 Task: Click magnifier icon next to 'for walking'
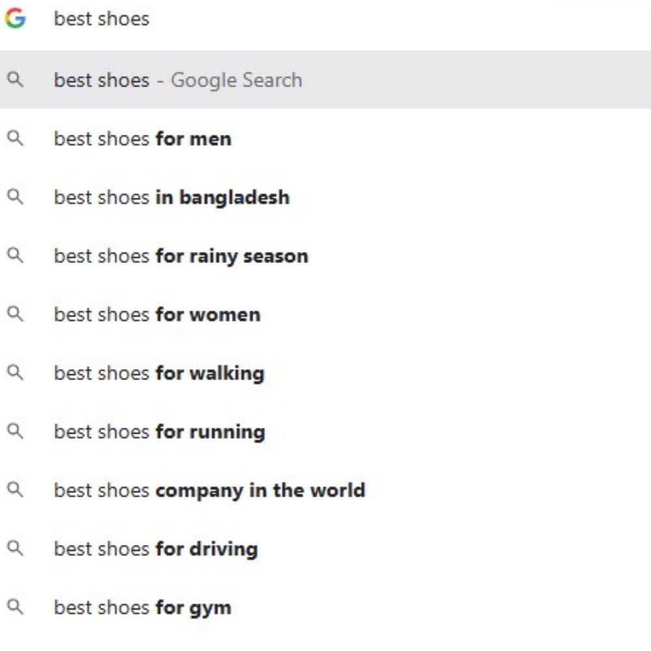point(15,373)
